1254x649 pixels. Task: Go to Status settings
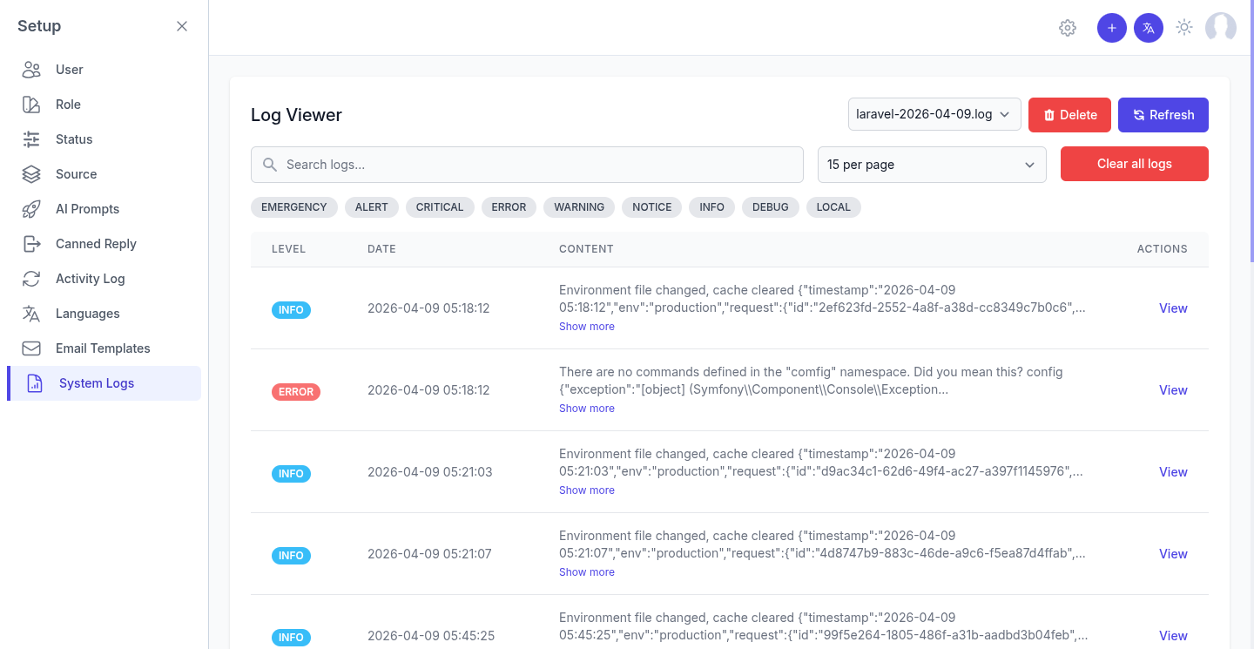pos(104,139)
